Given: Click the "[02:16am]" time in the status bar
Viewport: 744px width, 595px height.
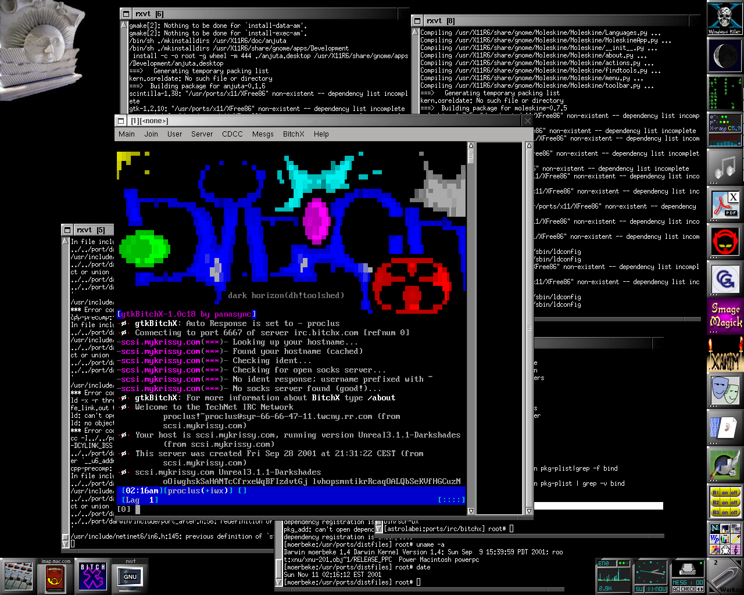Looking at the screenshot, I should (142, 491).
